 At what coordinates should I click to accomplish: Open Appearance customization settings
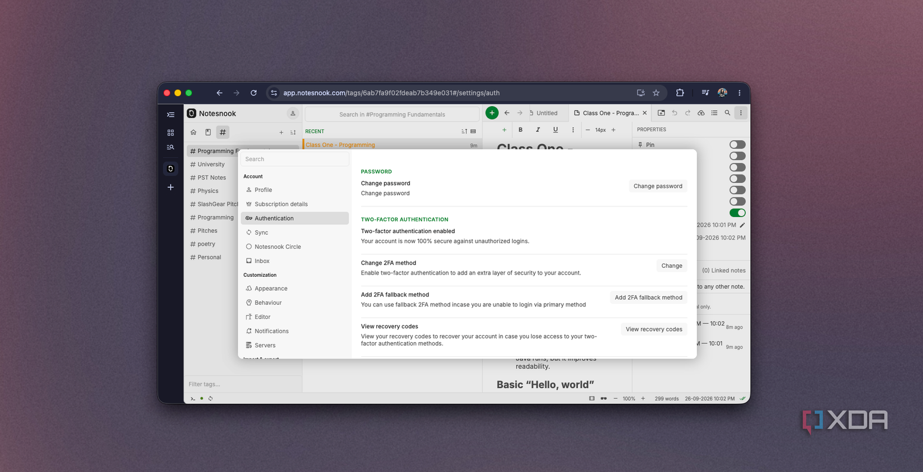pos(295,289)
